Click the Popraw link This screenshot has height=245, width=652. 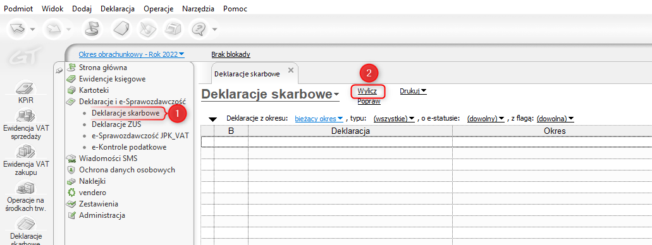[x=369, y=101]
